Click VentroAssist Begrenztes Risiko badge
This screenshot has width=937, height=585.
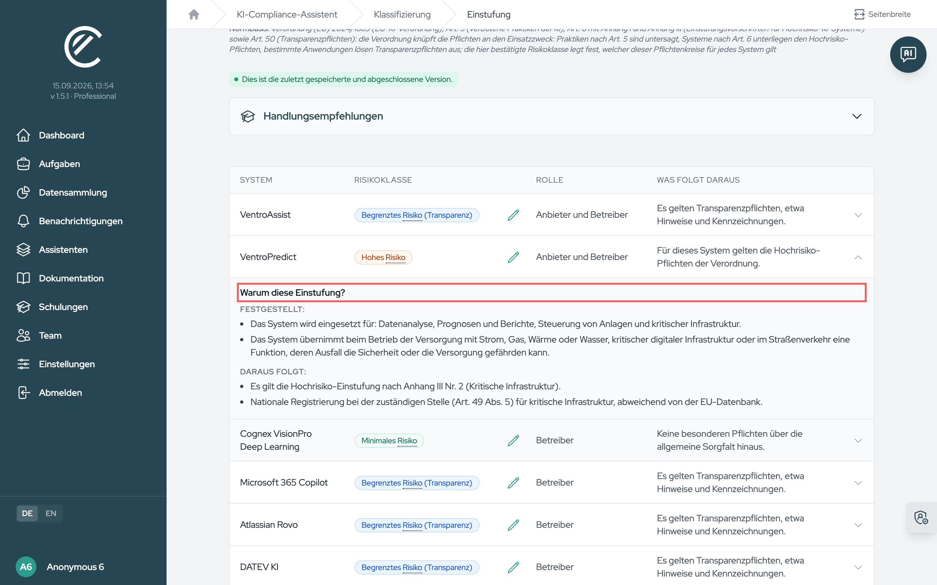pos(417,215)
